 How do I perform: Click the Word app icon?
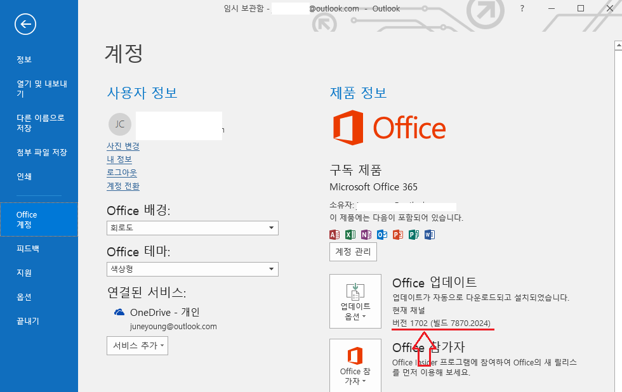430,235
